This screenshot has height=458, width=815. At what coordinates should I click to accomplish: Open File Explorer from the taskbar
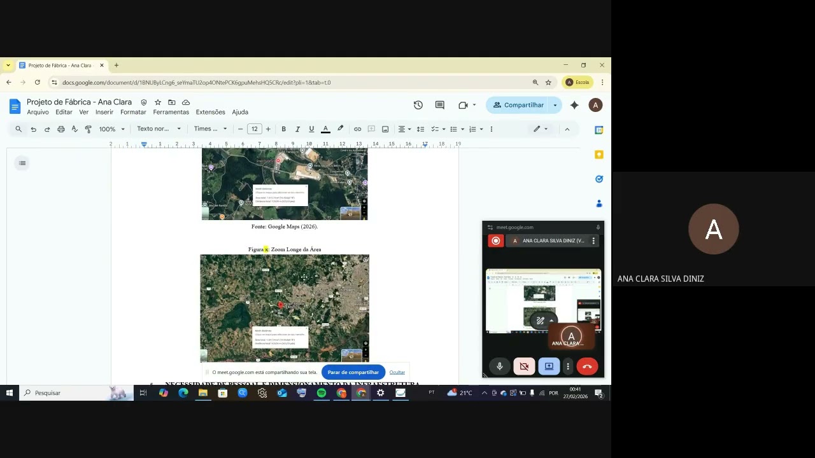[203, 393]
